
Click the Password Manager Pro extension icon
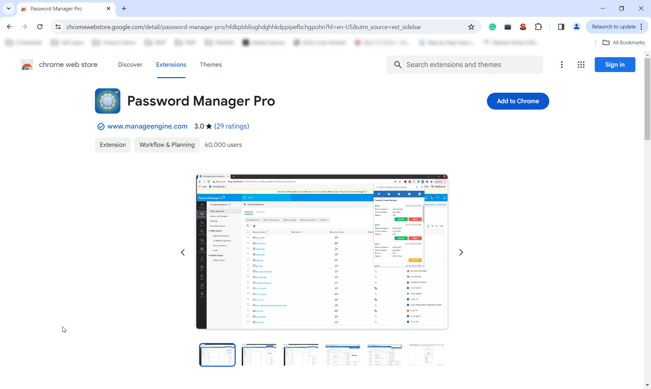(x=107, y=100)
